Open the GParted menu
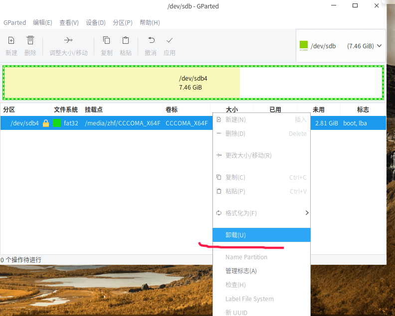395x316 pixels. pyautogui.click(x=15, y=22)
